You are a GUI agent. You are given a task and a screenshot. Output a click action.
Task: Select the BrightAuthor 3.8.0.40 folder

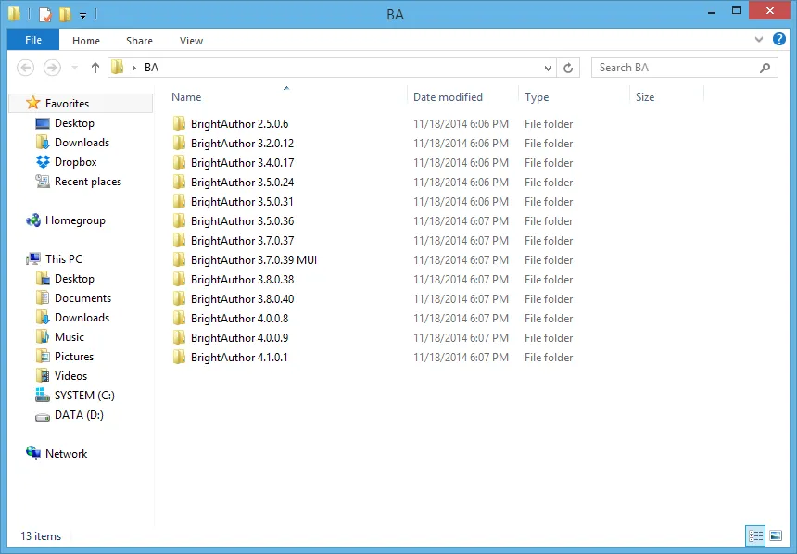242,299
